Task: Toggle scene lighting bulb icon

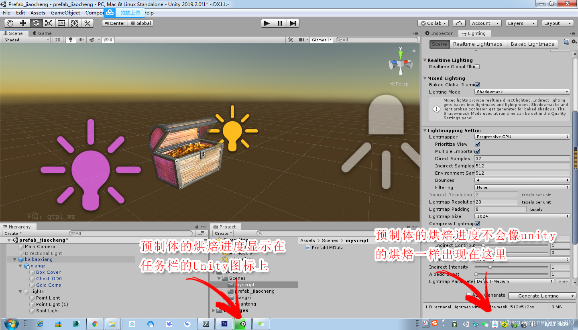Action: [x=71, y=40]
